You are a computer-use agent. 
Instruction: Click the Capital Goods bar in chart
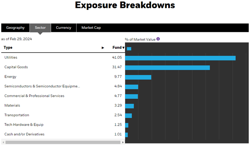tap(168, 68)
